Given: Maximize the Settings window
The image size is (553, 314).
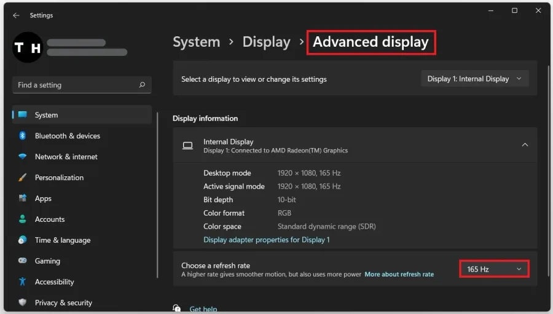Looking at the screenshot, I should coord(514,10).
